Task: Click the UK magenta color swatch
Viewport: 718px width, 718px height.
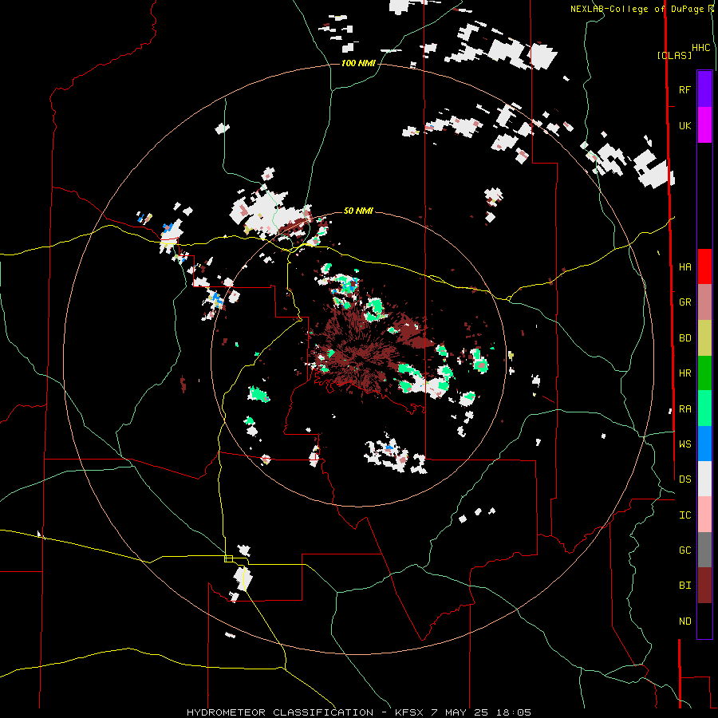Action: [704, 125]
